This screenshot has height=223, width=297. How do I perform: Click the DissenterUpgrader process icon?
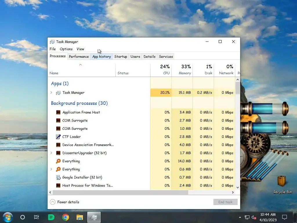tap(58, 153)
